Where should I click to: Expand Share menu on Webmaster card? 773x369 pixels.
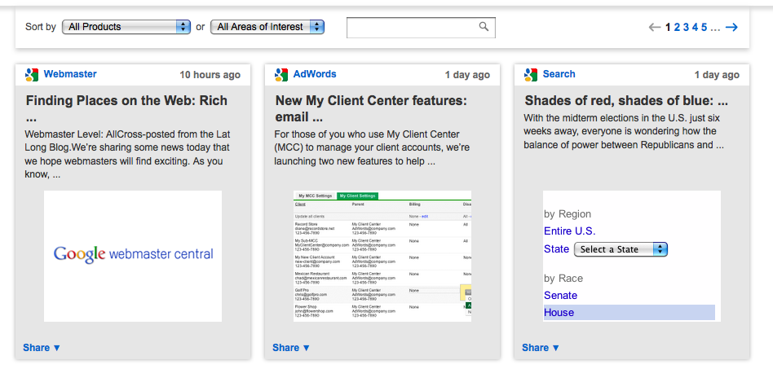pos(42,348)
